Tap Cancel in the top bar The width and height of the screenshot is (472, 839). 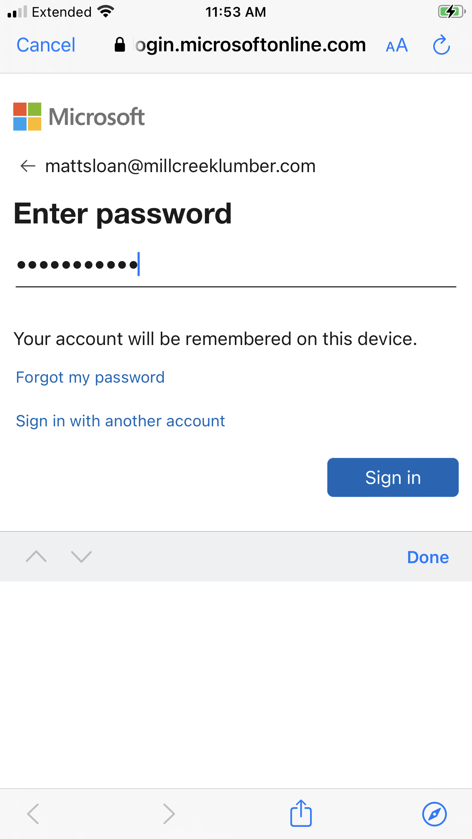tap(46, 45)
